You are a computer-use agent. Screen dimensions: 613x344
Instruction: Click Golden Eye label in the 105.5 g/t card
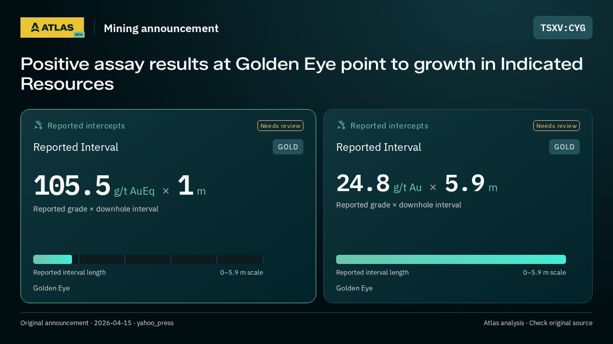52,288
